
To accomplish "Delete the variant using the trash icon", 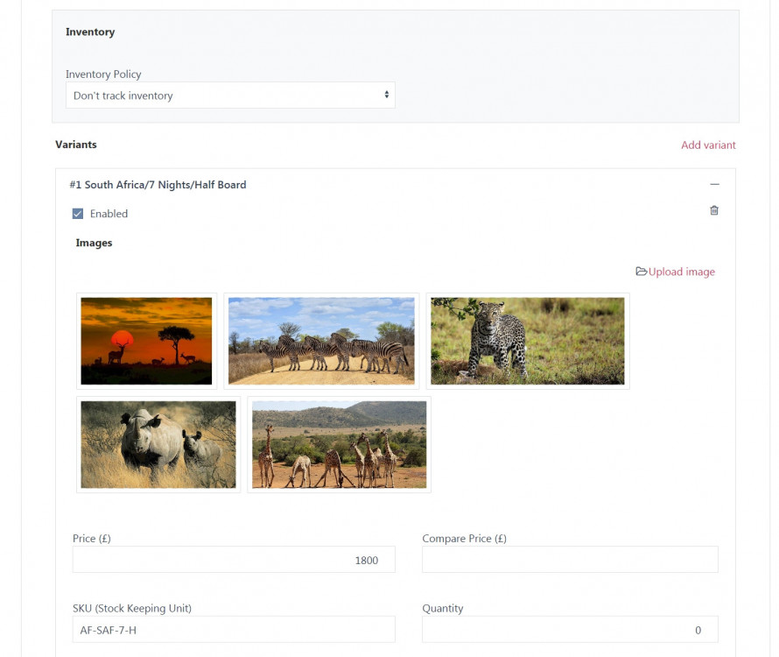I will point(714,211).
